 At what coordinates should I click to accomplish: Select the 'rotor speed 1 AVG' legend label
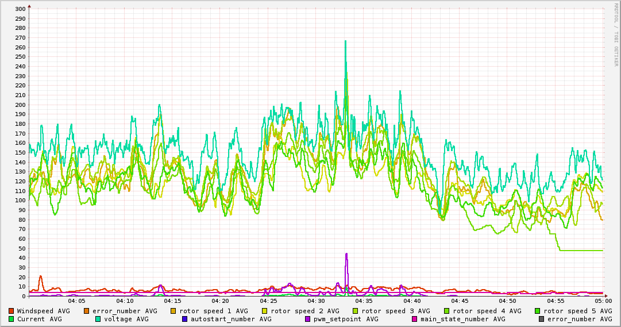tap(214, 311)
